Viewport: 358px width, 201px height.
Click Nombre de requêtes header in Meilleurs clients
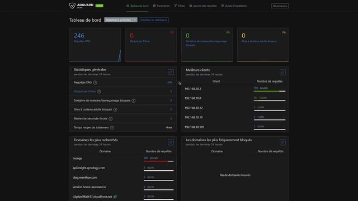pyautogui.click(x=270, y=82)
